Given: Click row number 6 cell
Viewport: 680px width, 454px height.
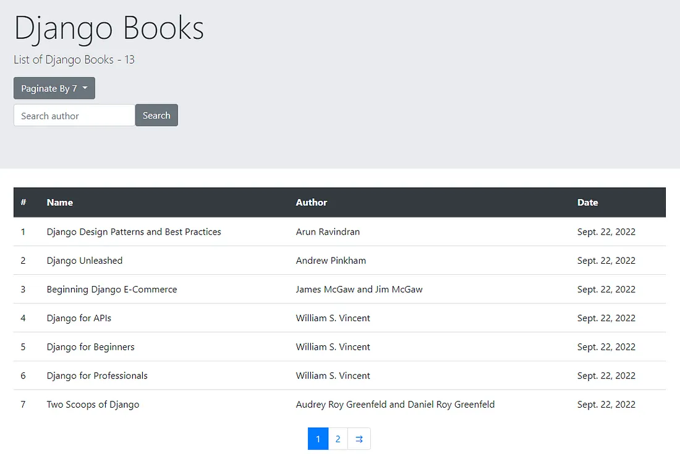Looking at the screenshot, I should pyautogui.click(x=23, y=376).
